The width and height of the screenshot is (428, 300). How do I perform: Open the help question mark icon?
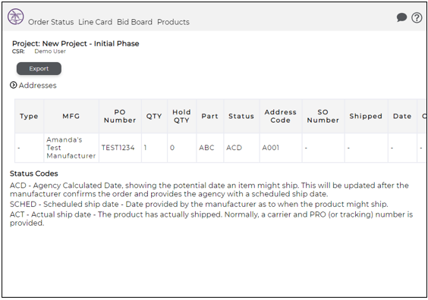pyautogui.click(x=417, y=17)
